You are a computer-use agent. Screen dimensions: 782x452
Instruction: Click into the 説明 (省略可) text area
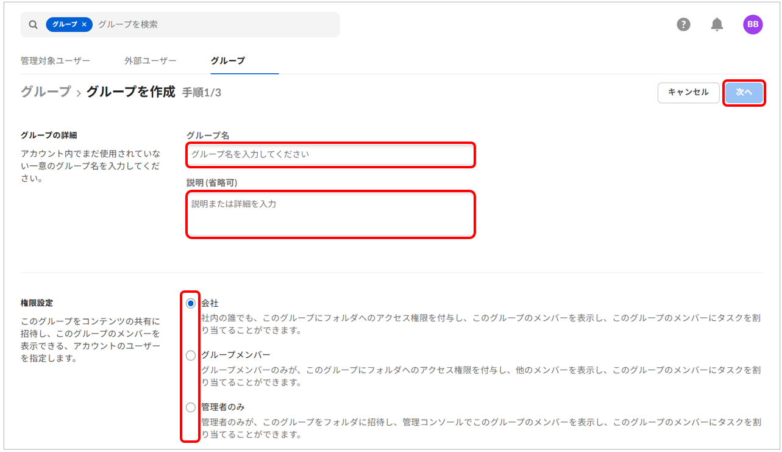coord(330,214)
